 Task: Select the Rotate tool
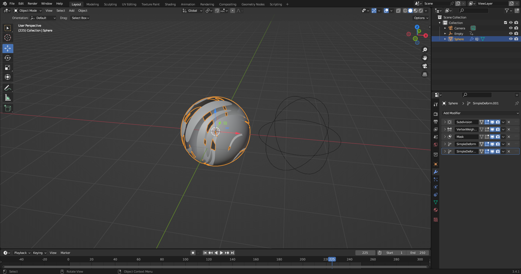(8, 58)
